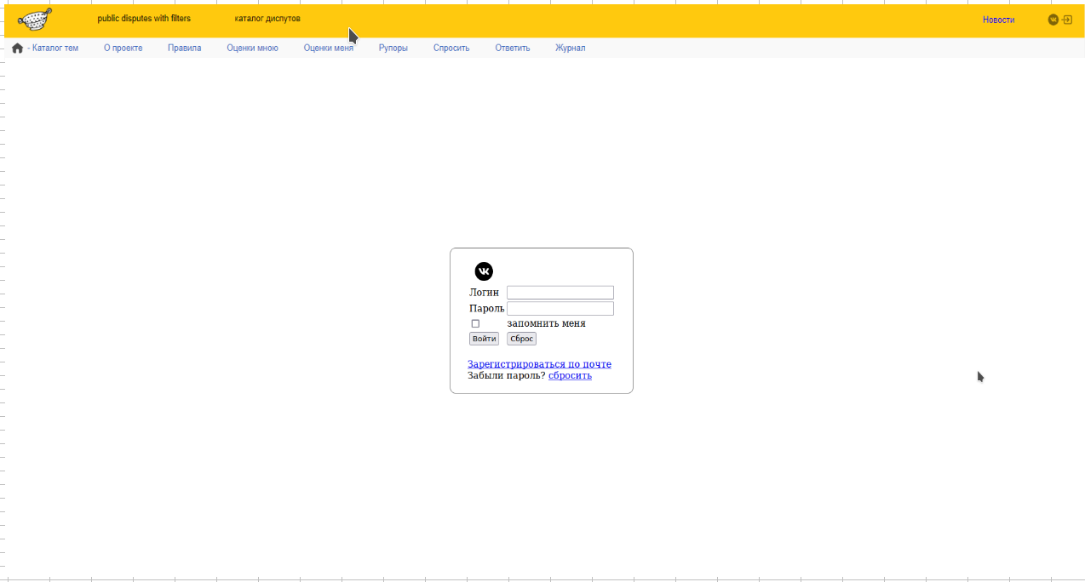Click the 'Сброс' reset button
The height and width of the screenshot is (582, 1085).
[521, 339]
